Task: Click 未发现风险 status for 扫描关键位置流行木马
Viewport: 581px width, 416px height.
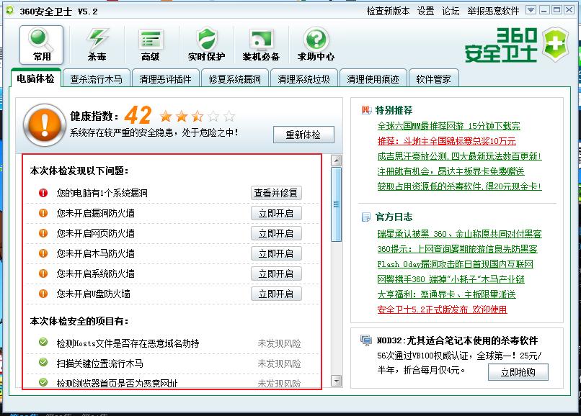Action: (x=280, y=363)
